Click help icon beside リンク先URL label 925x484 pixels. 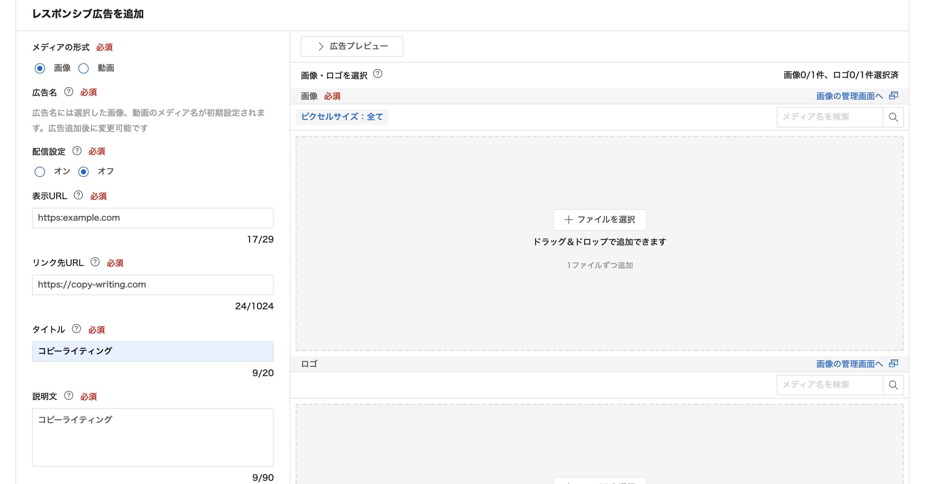coord(95,262)
